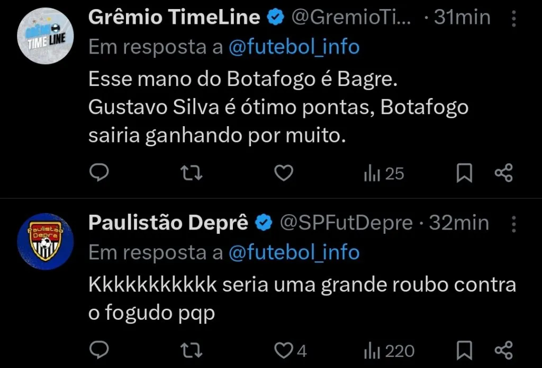Reply to Grêmio TimeLine's tweet
The image size is (542, 368).
click(x=100, y=172)
